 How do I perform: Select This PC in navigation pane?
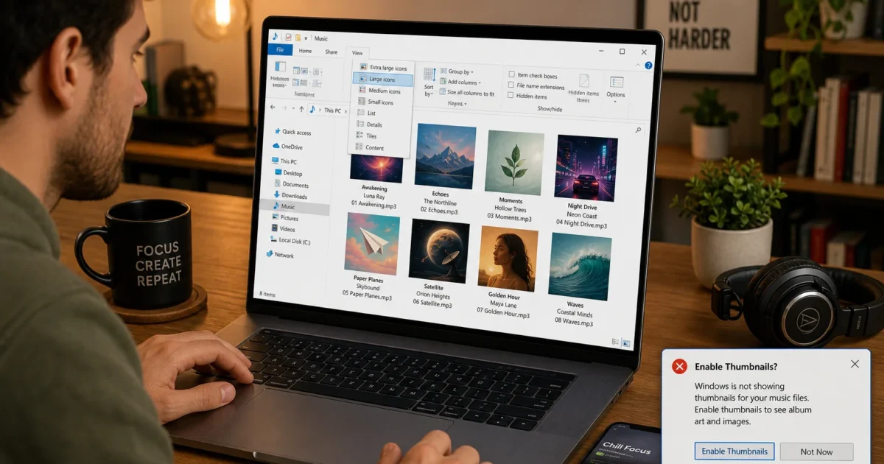(x=284, y=161)
